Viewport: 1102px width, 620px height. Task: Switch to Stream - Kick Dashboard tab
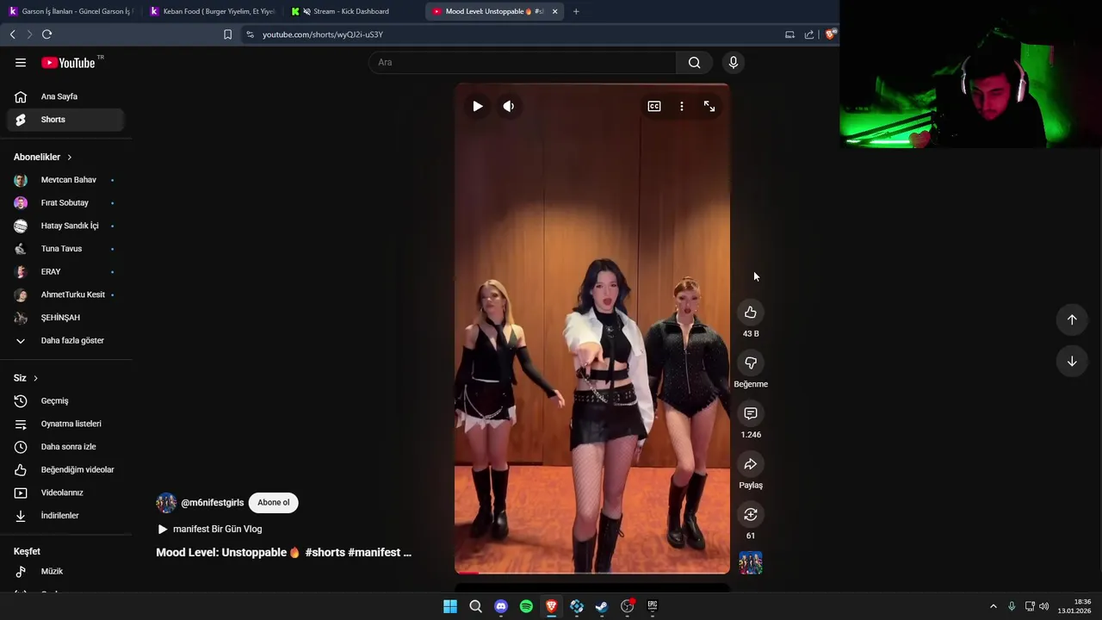coord(353,11)
